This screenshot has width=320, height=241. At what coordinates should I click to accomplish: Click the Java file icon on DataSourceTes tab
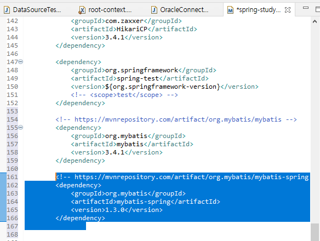(x=7, y=10)
